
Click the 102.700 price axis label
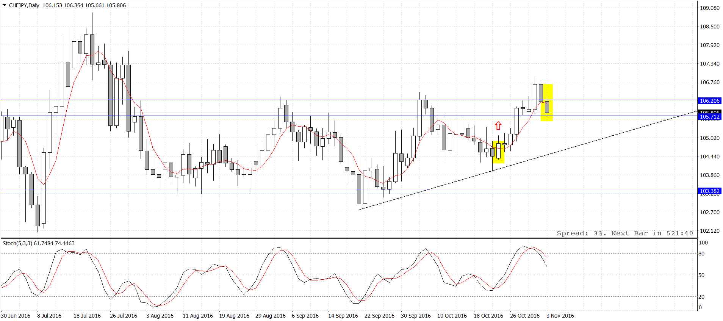710,212
